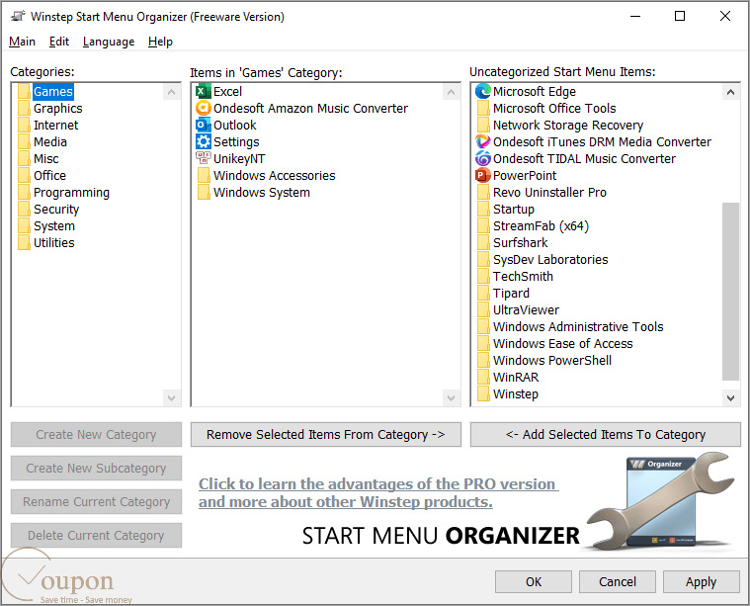Confirm changes with the OK button
This screenshot has height=606, width=750.
point(534,582)
